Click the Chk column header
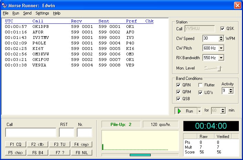Viewport: 243px width, 160px height. pos(149,21)
